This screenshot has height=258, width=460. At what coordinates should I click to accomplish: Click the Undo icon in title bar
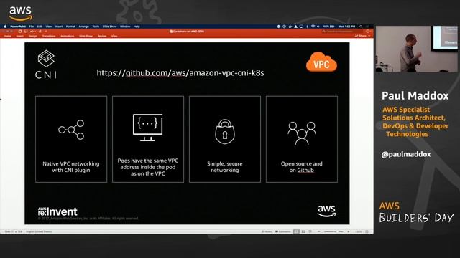32,32
